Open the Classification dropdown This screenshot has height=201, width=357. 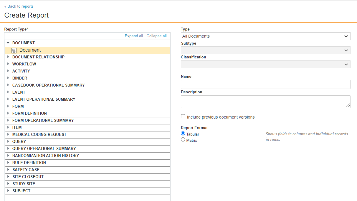[x=265, y=64]
